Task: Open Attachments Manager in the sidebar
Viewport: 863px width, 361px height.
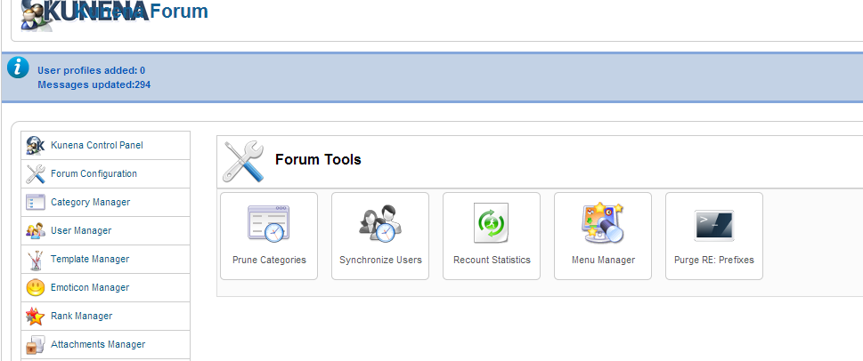Action: (x=98, y=344)
